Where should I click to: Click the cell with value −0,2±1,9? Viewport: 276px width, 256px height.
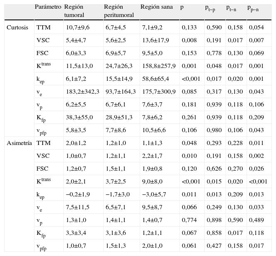pos(77,195)
